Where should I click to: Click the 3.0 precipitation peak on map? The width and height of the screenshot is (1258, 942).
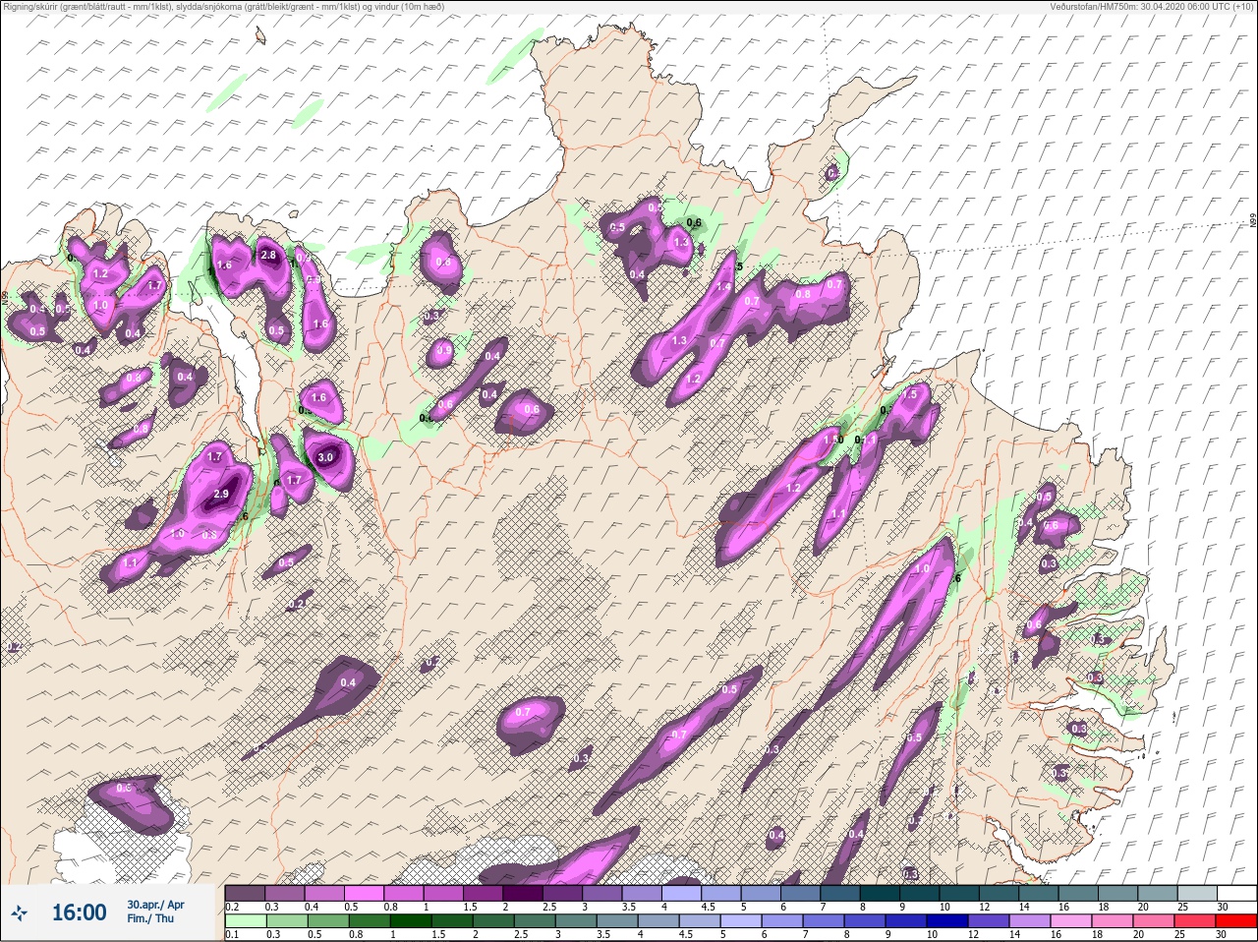tap(326, 457)
